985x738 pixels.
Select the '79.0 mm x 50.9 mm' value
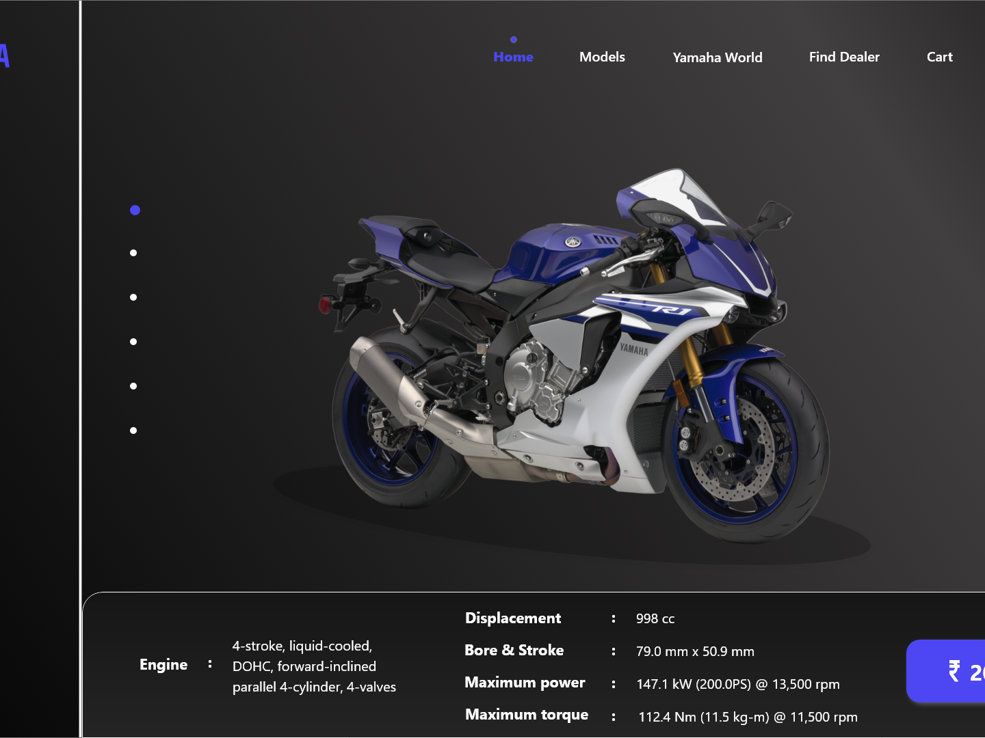click(695, 651)
